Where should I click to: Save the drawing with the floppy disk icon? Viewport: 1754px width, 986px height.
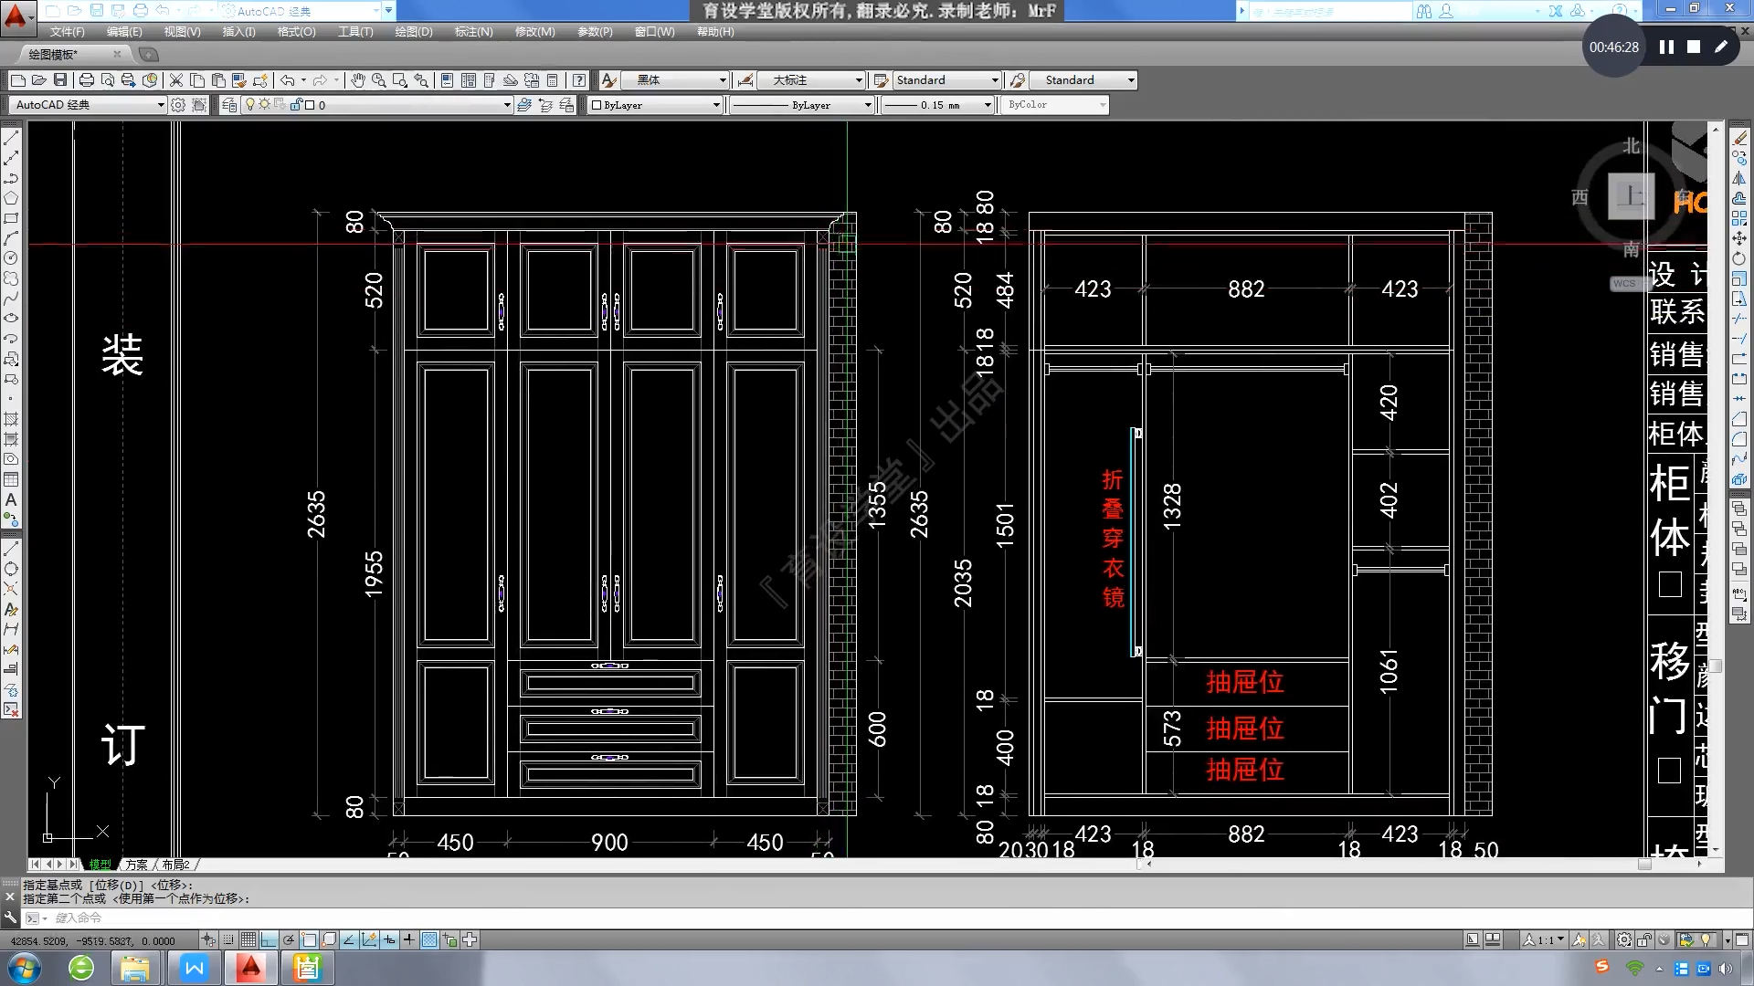click(x=59, y=80)
